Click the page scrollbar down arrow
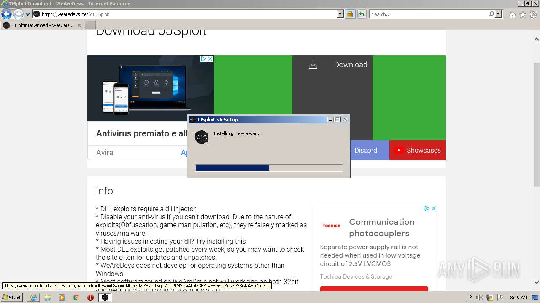540x303 pixels. pos(537,282)
